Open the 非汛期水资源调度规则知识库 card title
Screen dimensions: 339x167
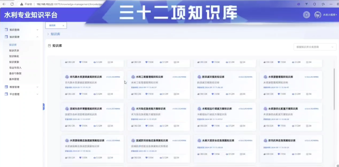86,77
